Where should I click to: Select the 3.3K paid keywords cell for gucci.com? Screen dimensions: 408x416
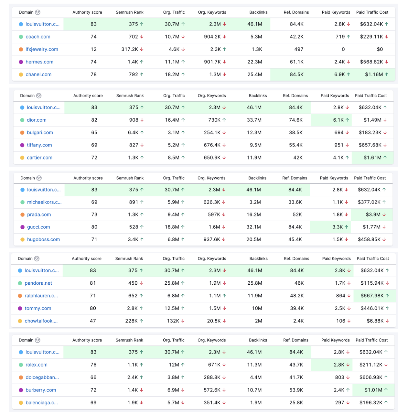pos(340,227)
